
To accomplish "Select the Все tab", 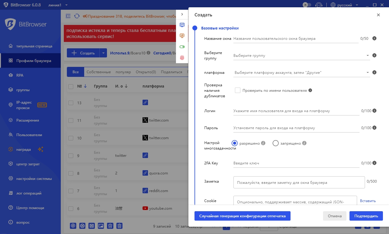I will [x=75, y=72].
